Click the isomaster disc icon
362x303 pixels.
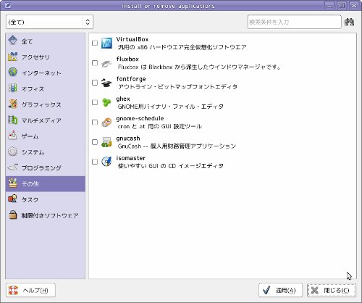click(x=106, y=162)
